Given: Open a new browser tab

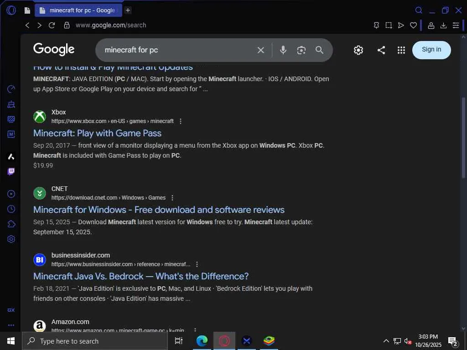Looking at the screenshot, I should pyautogui.click(x=128, y=10).
